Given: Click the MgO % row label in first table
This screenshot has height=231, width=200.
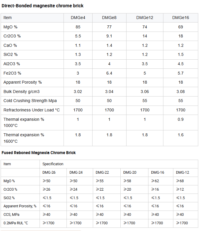Looking at the screenshot, I should [11, 27].
